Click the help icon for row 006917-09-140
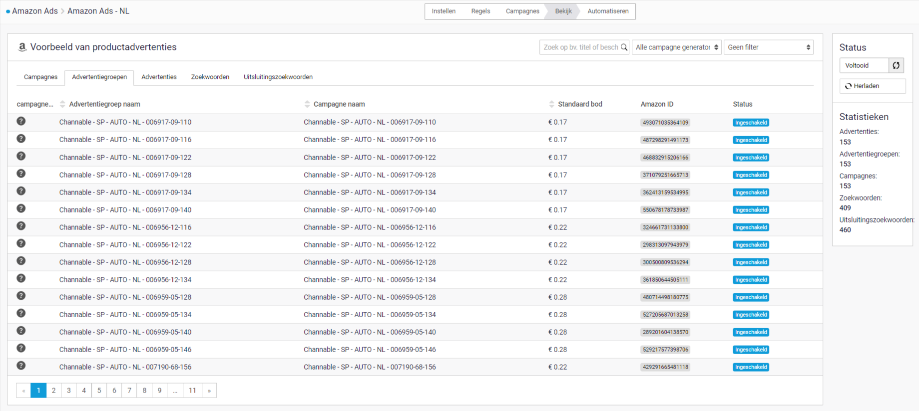 click(x=21, y=208)
